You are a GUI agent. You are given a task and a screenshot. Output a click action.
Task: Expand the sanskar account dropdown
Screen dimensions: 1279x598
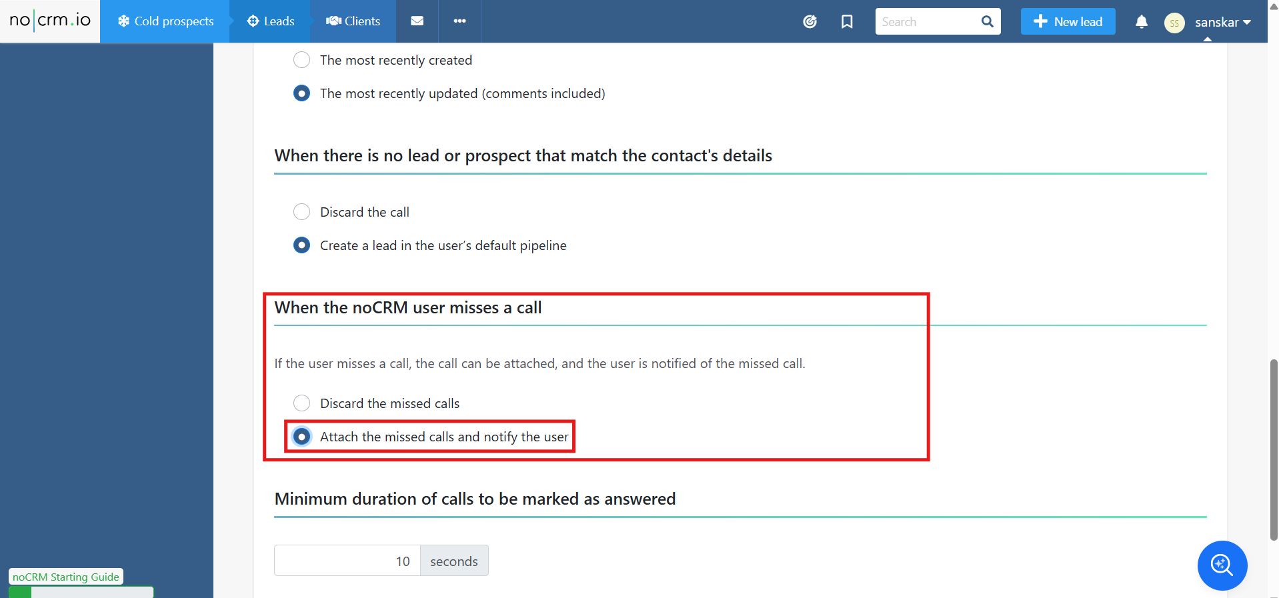pos(1222,23)
